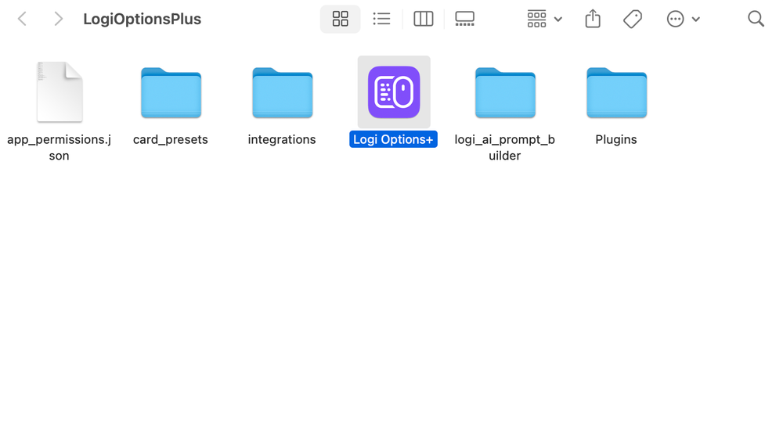
Task: Open the Tags editor icon
Action: 633,19
